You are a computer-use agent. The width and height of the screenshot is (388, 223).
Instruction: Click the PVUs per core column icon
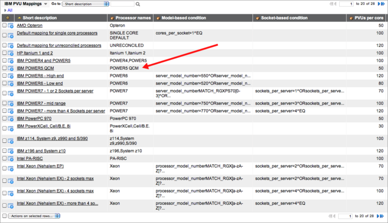tap(351, 18)
